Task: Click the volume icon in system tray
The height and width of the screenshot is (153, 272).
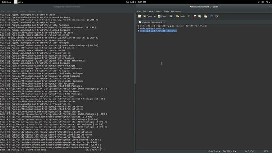Action: (263, 2)
